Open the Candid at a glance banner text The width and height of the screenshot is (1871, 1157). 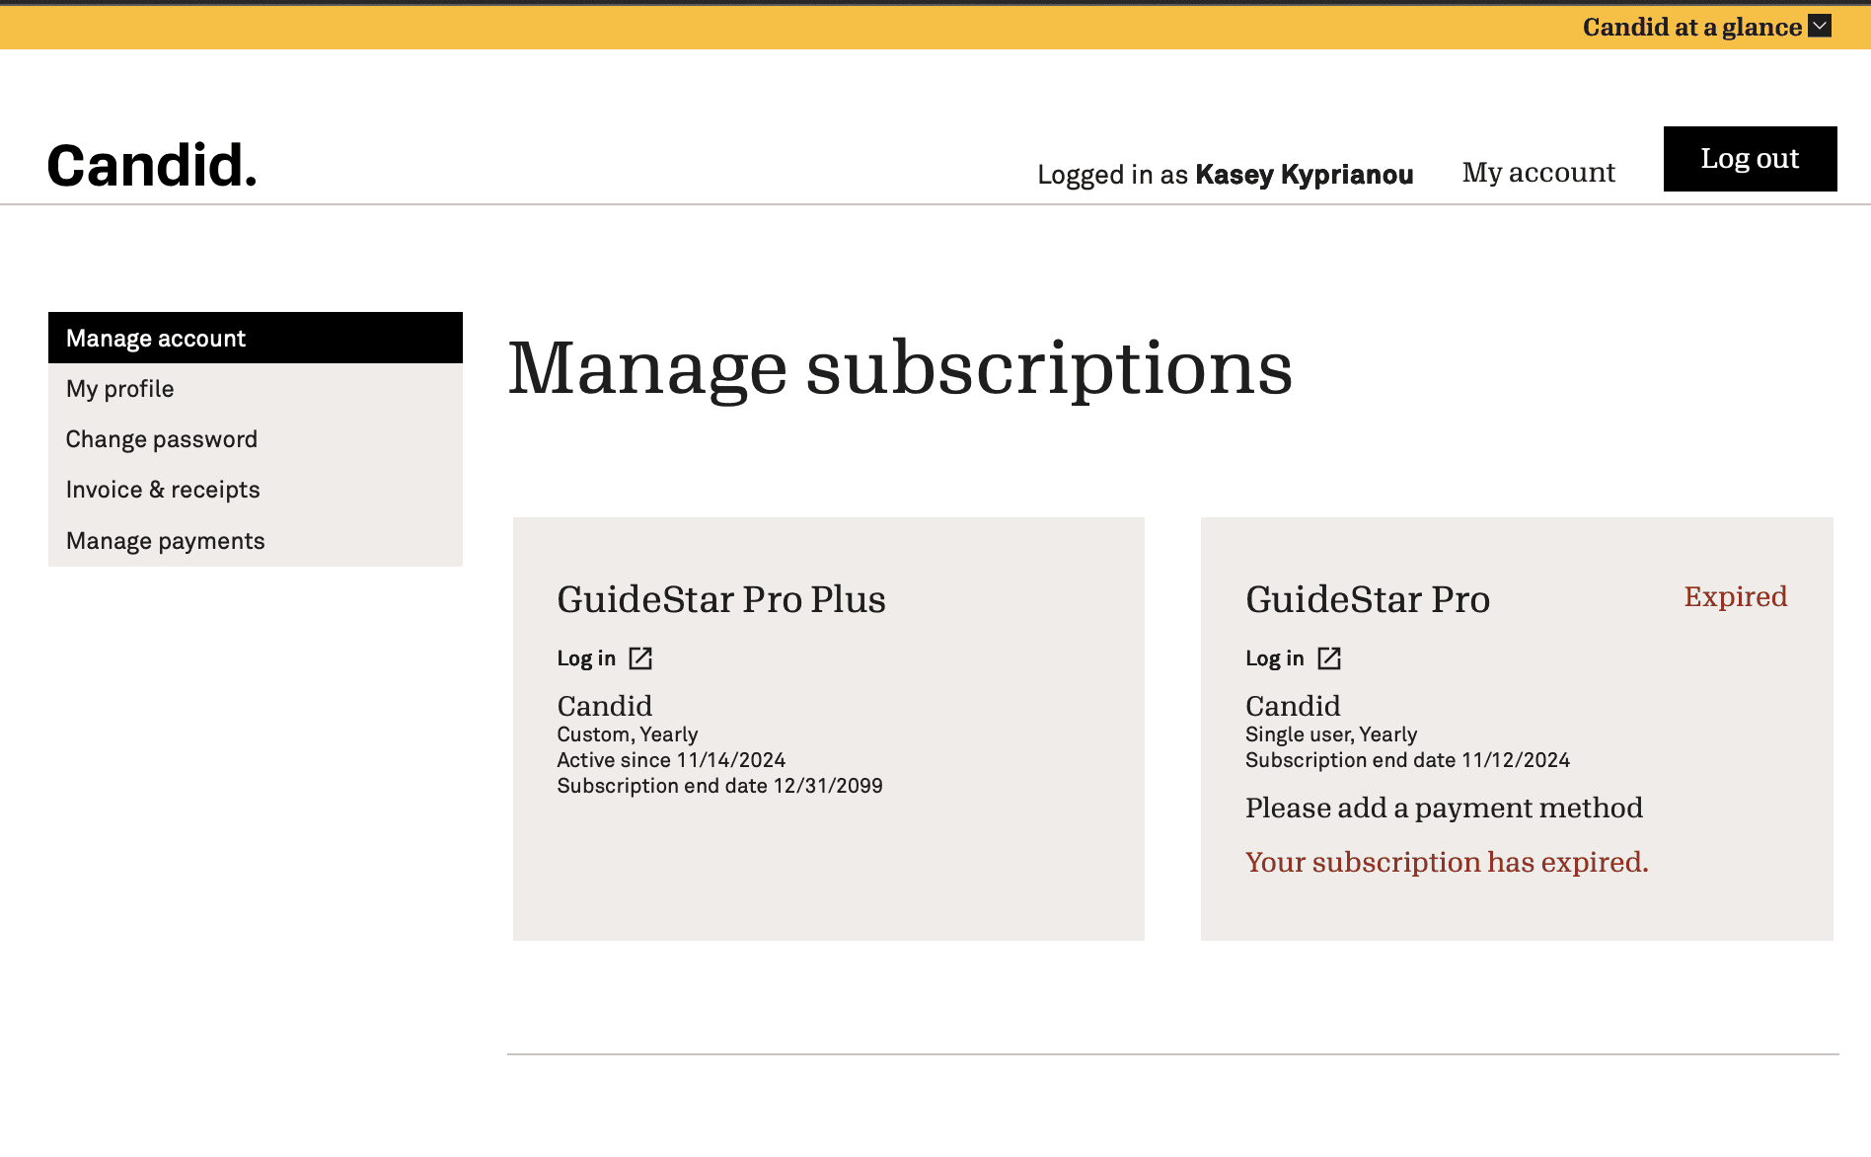pos(1692,27)
